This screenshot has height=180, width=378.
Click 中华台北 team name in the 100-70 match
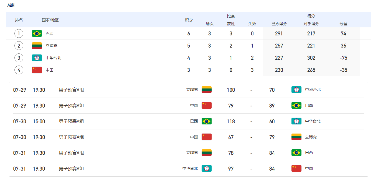313,90
